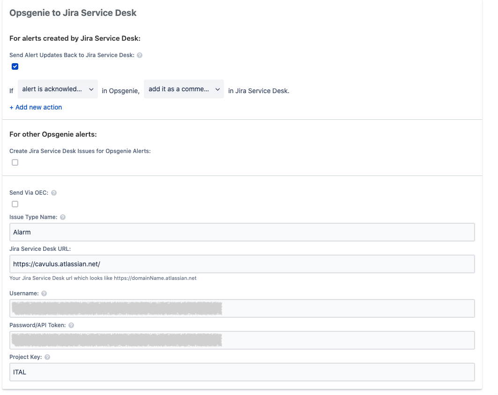
Task: Click the Jira Service Desk URL field
Action: pos(242,264)
